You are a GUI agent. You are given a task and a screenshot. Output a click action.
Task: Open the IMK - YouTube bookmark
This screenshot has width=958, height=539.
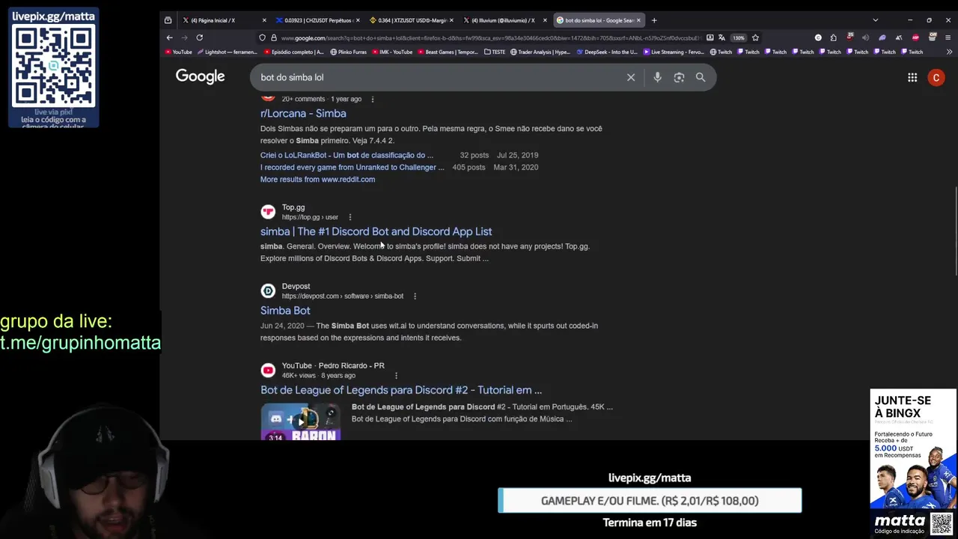click(392, 52)
